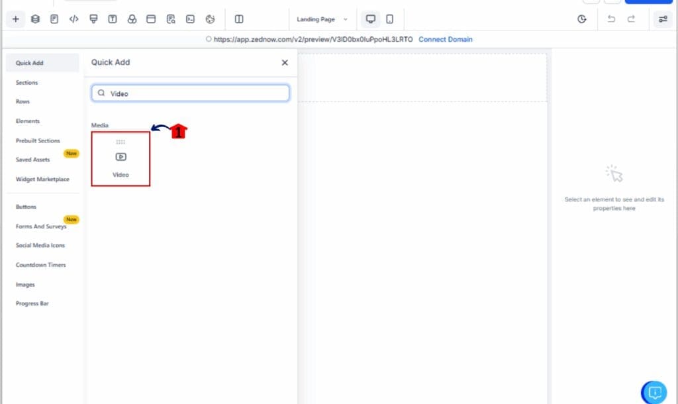Viewport: 678px width, 404px height.
Task: Open Forms And Surveys category
Action: point(41,227)
